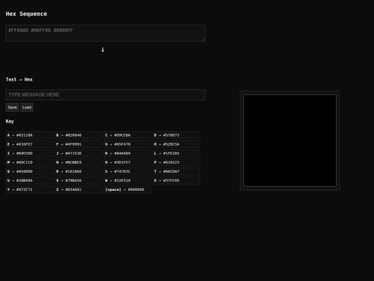Select the key entry for letter Z
This screenshot has height=281, width=374.
tap(78, 189)
